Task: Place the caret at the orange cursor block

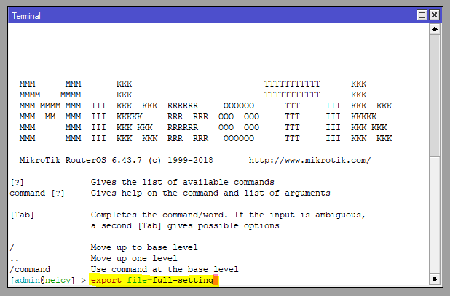Action: point(216,280)
